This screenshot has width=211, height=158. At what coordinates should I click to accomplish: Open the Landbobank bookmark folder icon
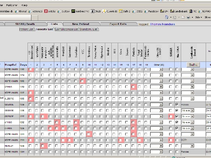tap(172, 11)
